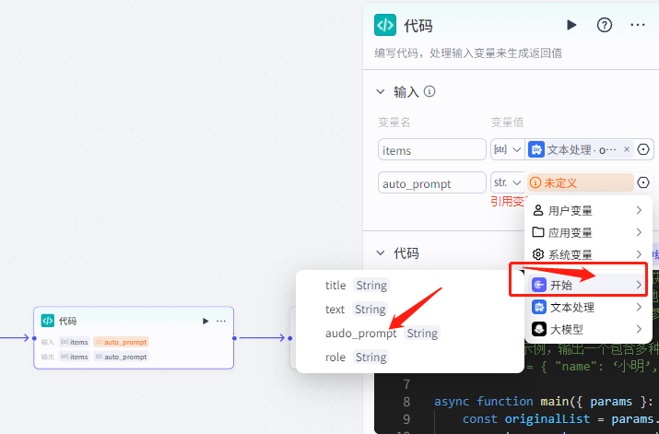Viewport: 659px width, 434px height.
Task: Click chevron beside 大模型
Action: (639, 329)
